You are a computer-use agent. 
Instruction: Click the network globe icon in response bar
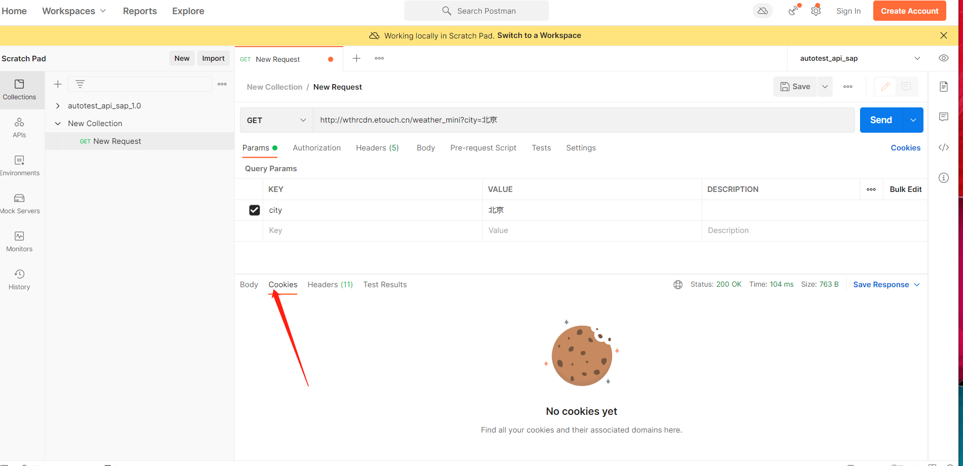pyautogui.click(x=678, y=285)
